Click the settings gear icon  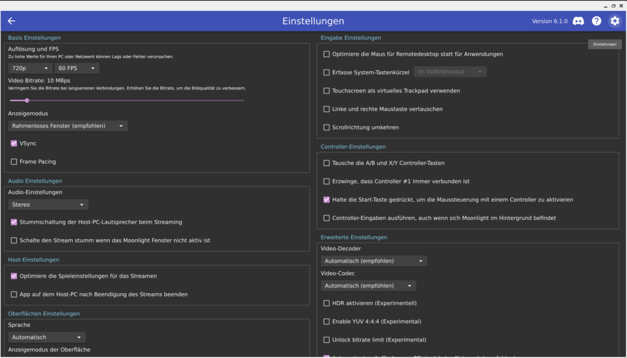615,21
